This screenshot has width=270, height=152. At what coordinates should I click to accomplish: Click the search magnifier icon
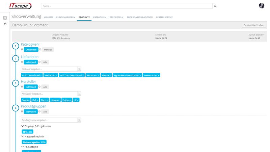pyautogui.click(x=215, y=6)
